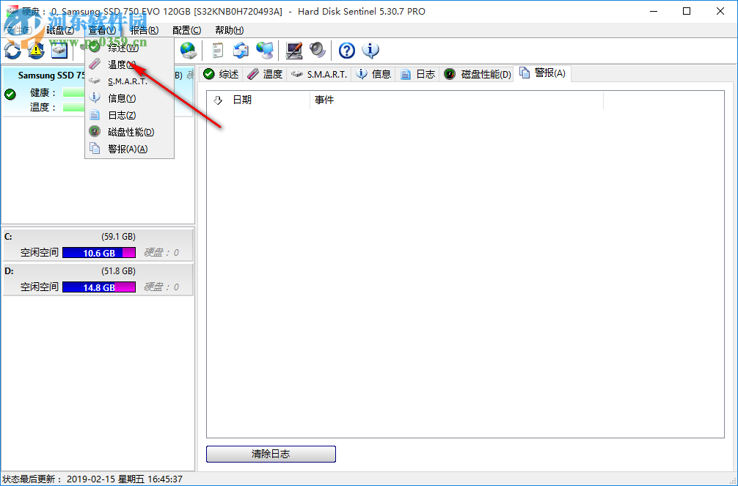Image resolution: width=738 pixels, height=486 pixels.
Task: Switch to the 磁盘性能(D) tab
Action: click(478, 74)
